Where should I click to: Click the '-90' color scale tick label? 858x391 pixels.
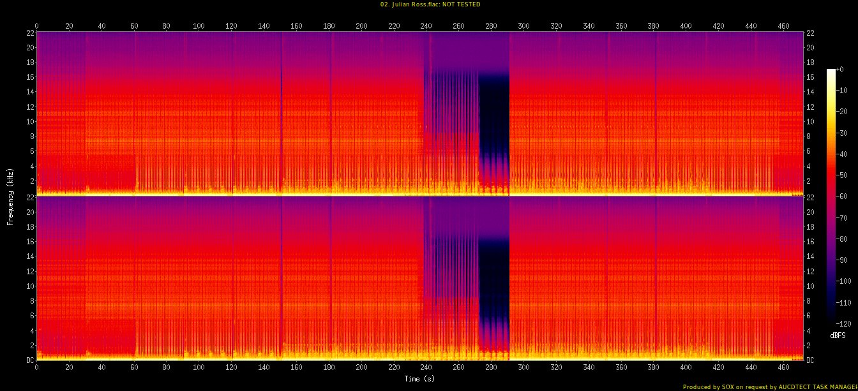coord(842,260)
